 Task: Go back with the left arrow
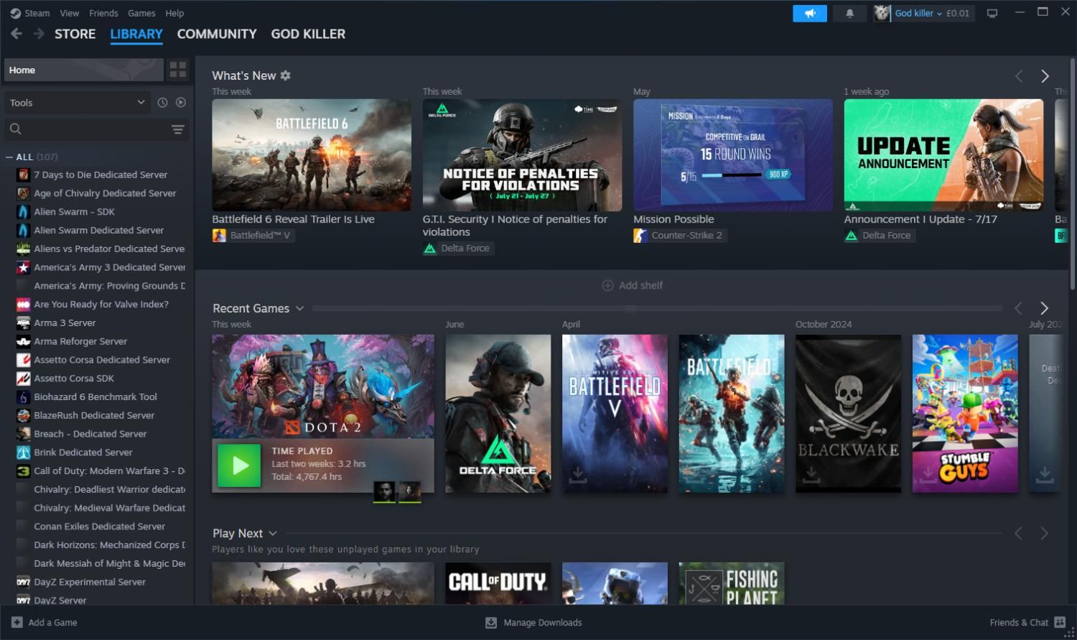coord(17,34)
